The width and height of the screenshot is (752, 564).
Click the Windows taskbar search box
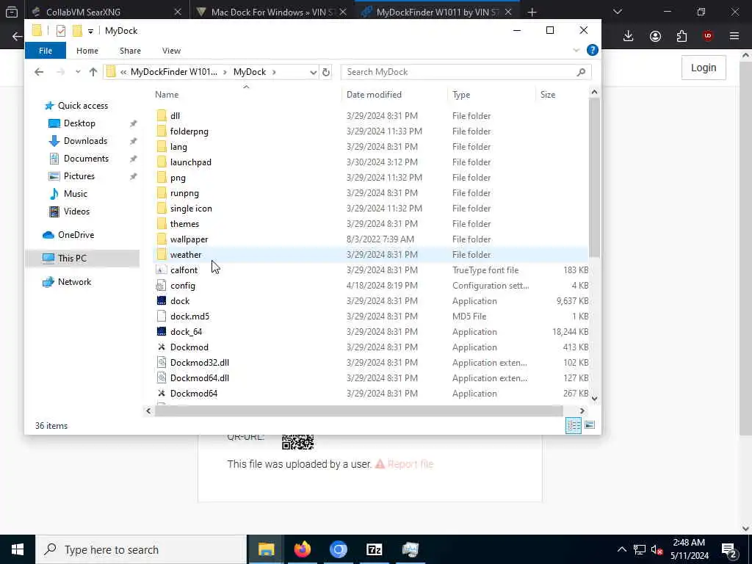coord(141,549)
